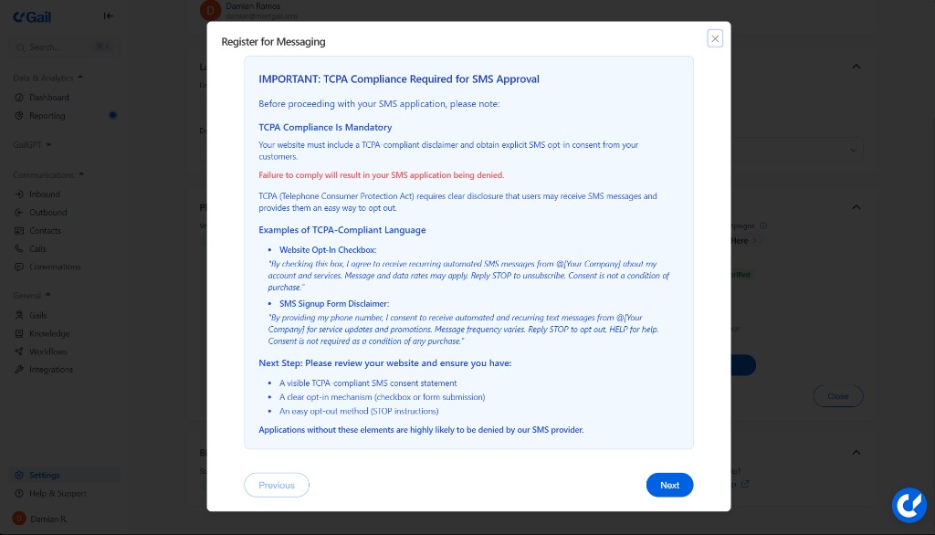Open the Workflows section
935x535 pixels.
pyautogui.click(x=48, y=351)
